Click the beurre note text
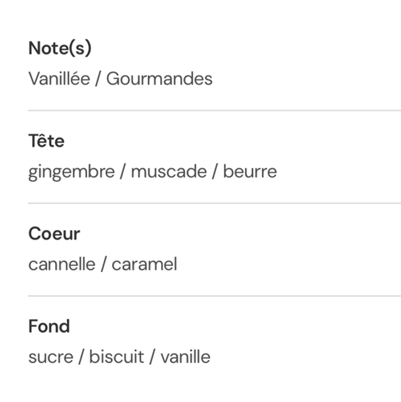Screen dimensions: 401x402 (x=250, y=172)
